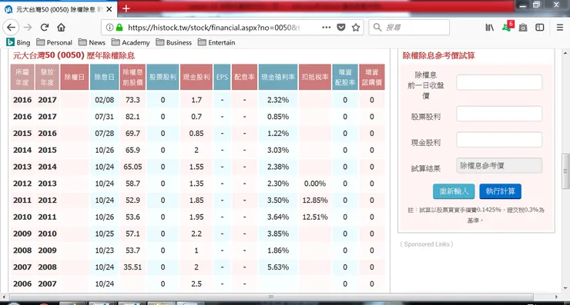Viewport: 570px width, 305px height.
Task: Close the 元大台灣50 tab
Action: click(x=109, y=9)
